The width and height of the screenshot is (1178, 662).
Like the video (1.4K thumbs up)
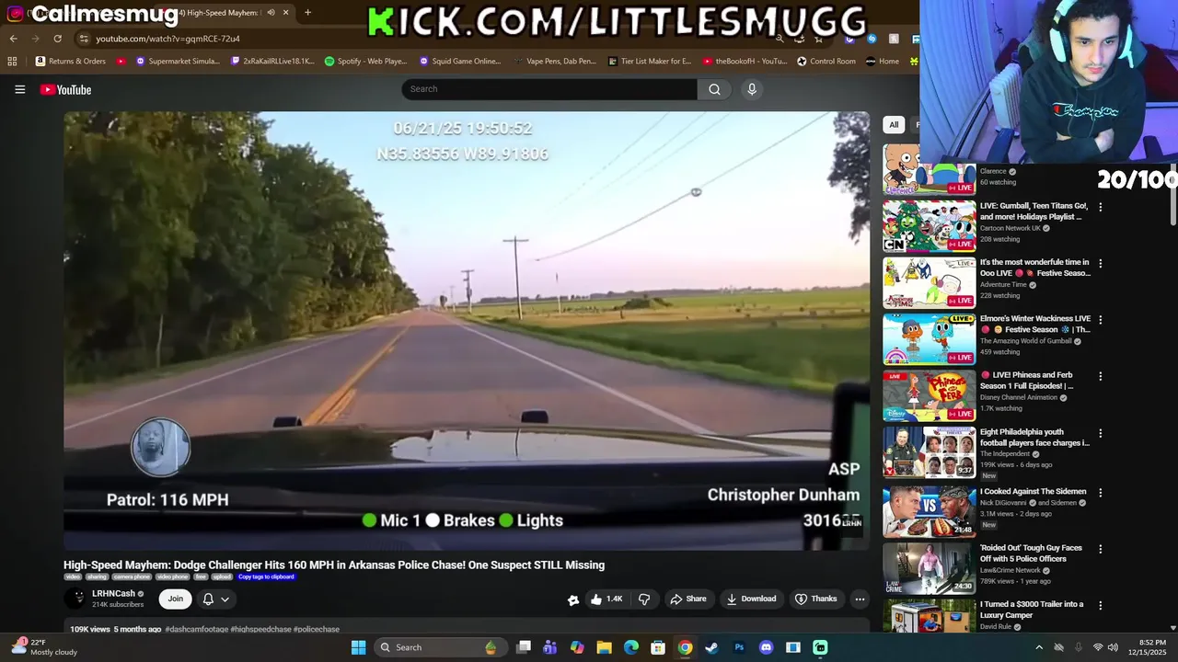[606, 599]
